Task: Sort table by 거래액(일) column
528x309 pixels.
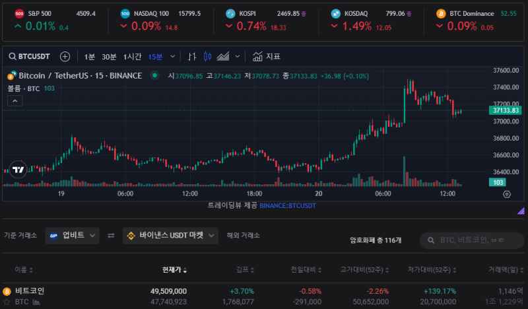Action: click(x=506, y=269)
